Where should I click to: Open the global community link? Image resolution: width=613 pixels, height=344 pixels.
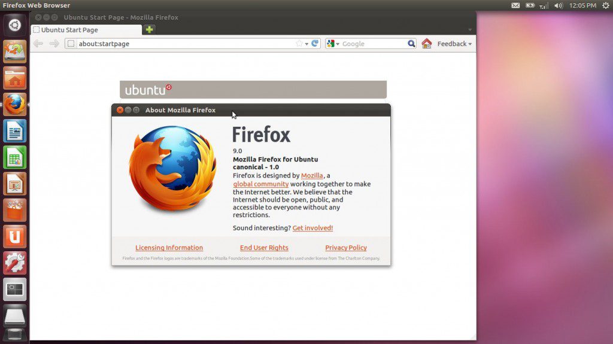[261, 184]
